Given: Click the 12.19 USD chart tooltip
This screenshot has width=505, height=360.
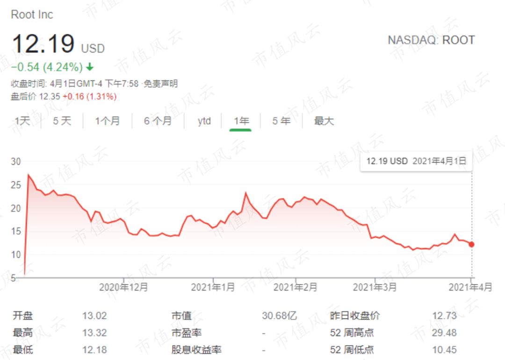Looking at the screenshot, I should (x=416, y=161).
